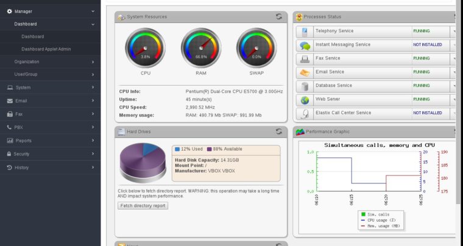The height and width of the screenshot is (246, 463).
Task: Click the Fax Service printer icon
Action: pos(304,58)
